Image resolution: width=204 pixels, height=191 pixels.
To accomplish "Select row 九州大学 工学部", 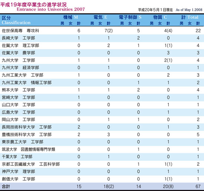I will click(102, 60).
